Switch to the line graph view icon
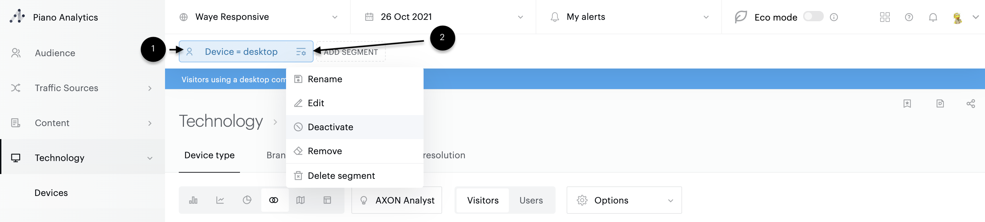The image size is (985, 222). coord(220,200)
